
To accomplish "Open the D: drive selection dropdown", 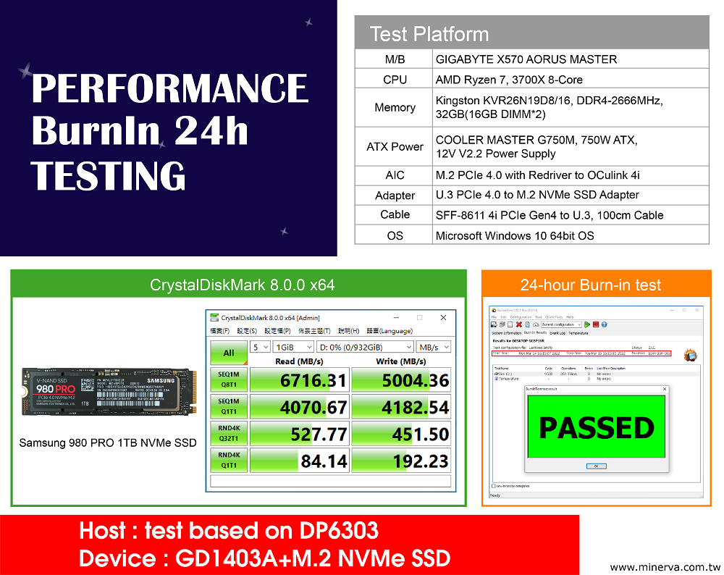I will tap(365, 348).
